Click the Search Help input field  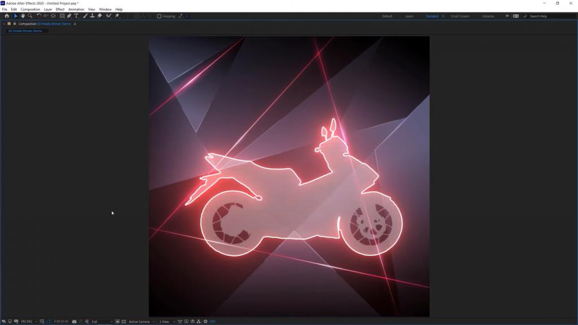click(550, 16)
